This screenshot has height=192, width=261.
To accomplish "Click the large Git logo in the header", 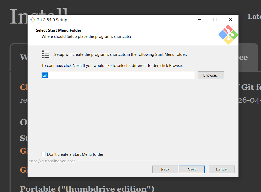I will pyautogui.click(x=228, y=35).
